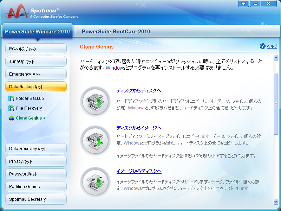
Task: Open the Emergency キット section
Action: pos(36,74)
